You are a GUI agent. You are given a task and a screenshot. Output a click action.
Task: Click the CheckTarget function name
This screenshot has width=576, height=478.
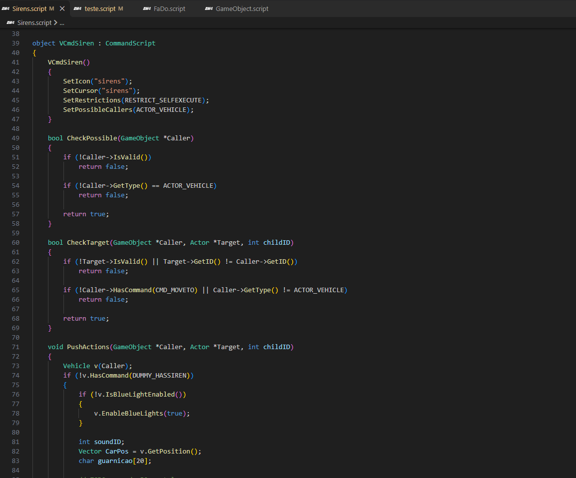tap(88, 242)
